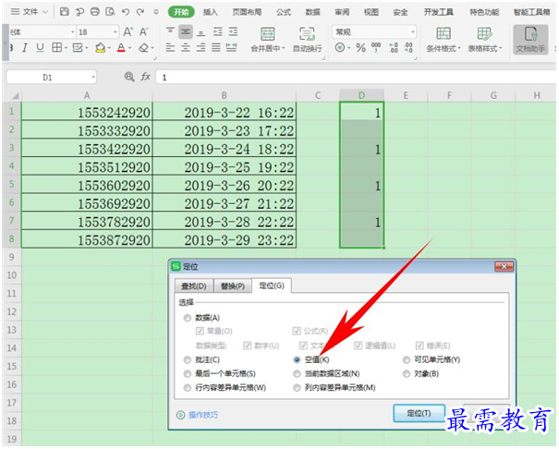
Task: Apply thousands separator format
Action: [x=376, y=47]
